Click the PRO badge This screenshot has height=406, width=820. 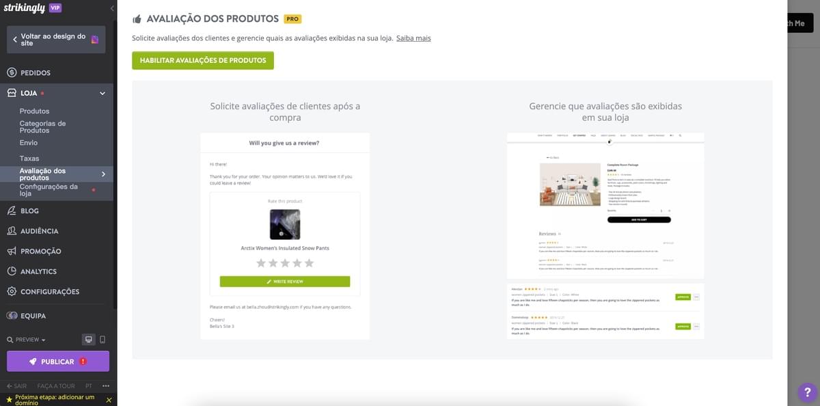[292, 19]
